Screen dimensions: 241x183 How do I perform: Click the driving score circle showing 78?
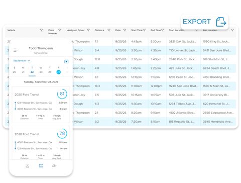click(x=62, y=133)
